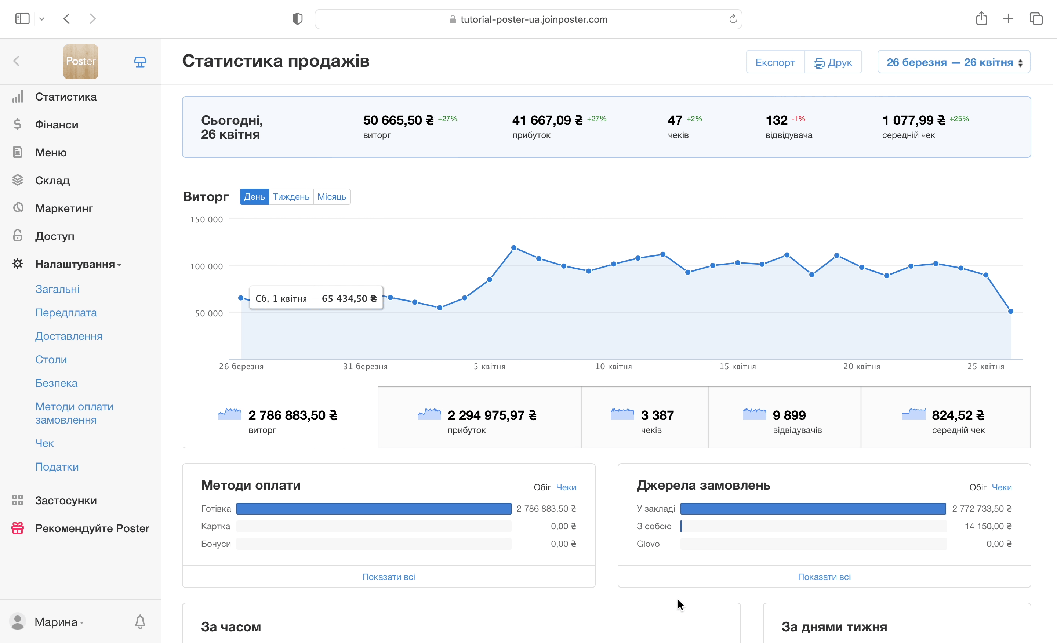Switch revenue chart to Місяць view
1057x643 pixels.
332,197
